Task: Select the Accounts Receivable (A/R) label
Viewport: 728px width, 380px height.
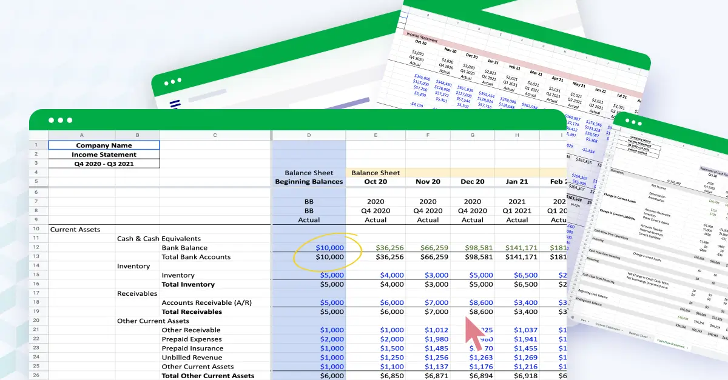Action: 206,302
